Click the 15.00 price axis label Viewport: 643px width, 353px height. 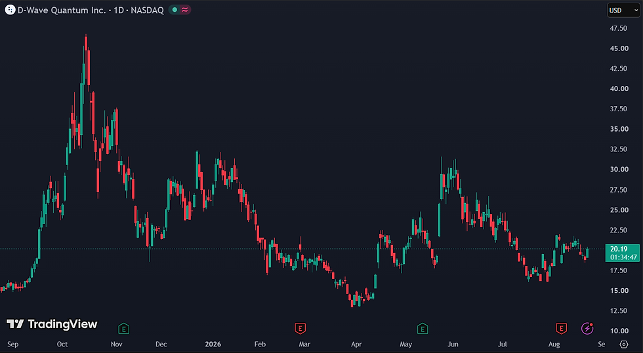tap(619, 291)
